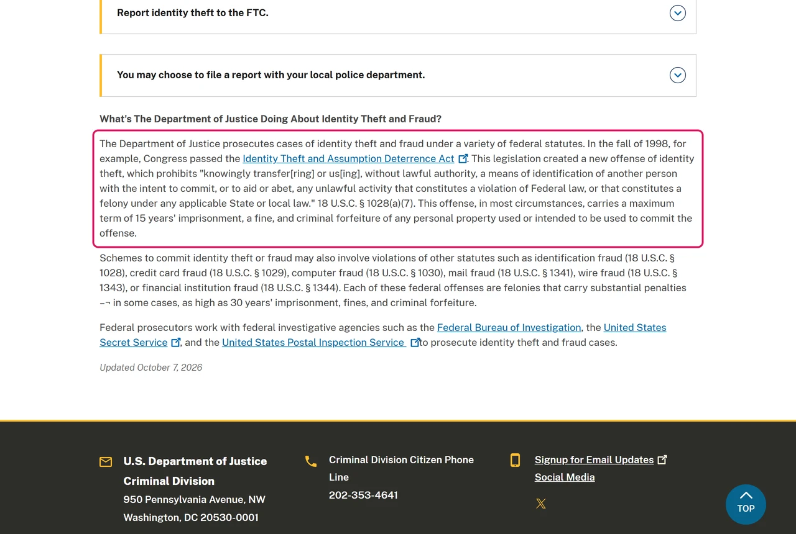Image resolution: width=796 pixels, height=534 pixels.
Task: Click the 'Criminal Division Citizen Phone Line' label
Action: [401, 468]
